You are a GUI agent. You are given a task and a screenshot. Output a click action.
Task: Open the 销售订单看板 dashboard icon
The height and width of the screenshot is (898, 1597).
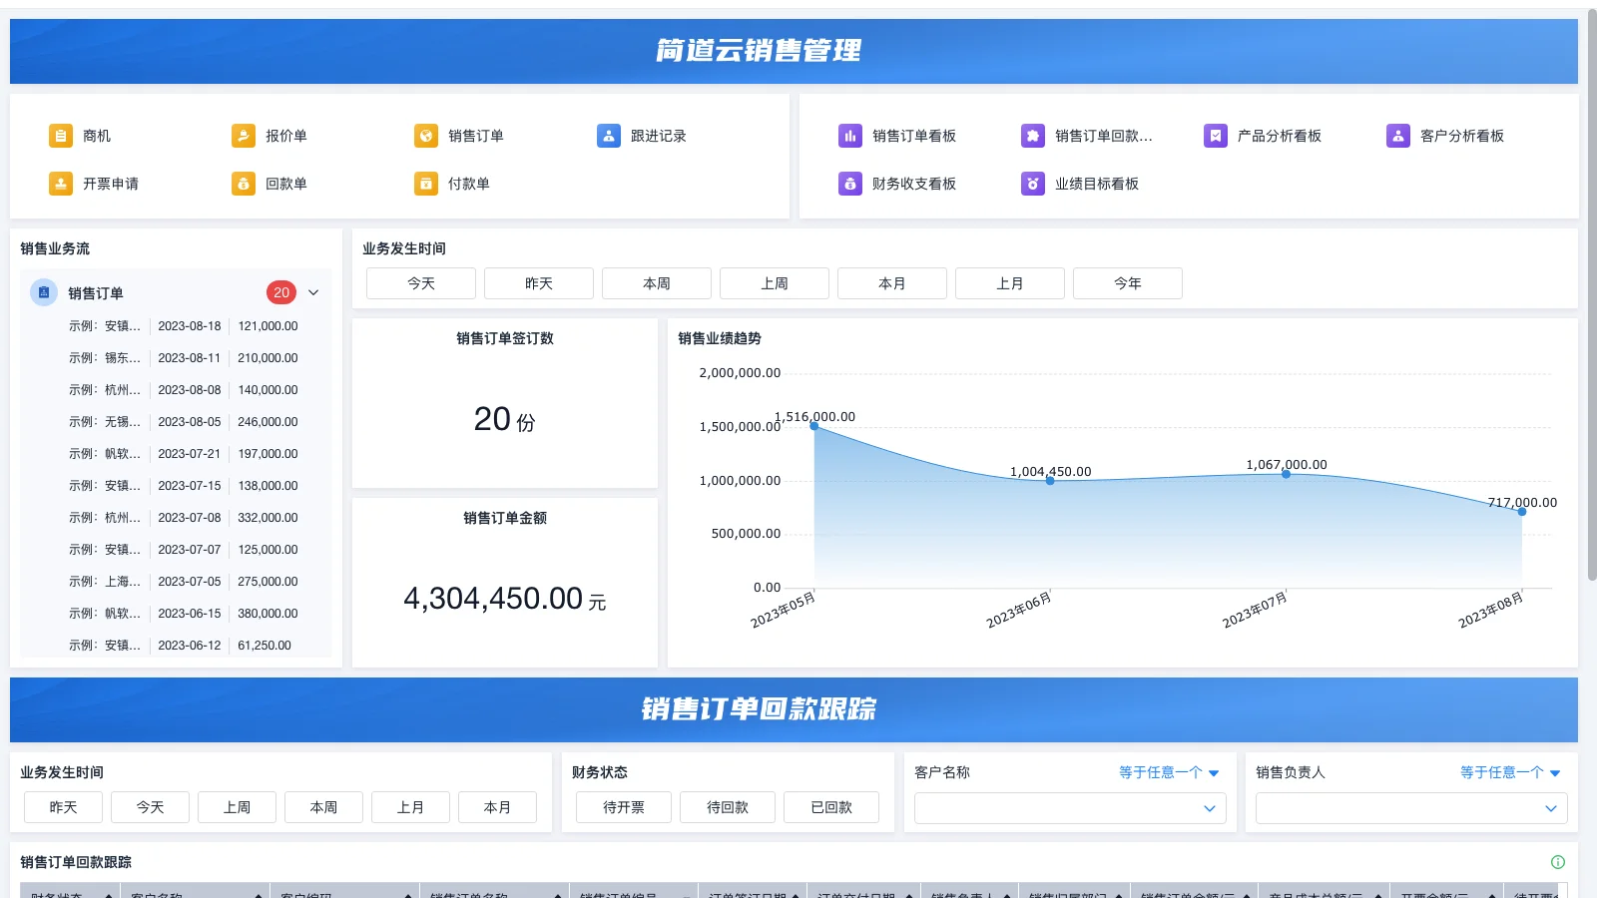click(849, 136)
